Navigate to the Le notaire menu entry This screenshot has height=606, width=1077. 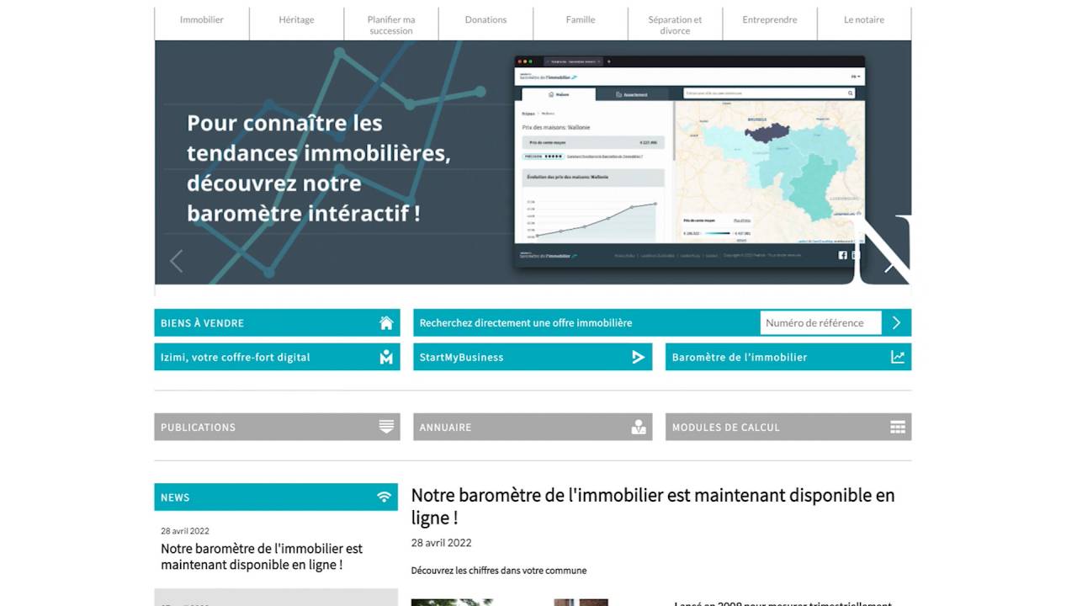click(x=864, y=19)
